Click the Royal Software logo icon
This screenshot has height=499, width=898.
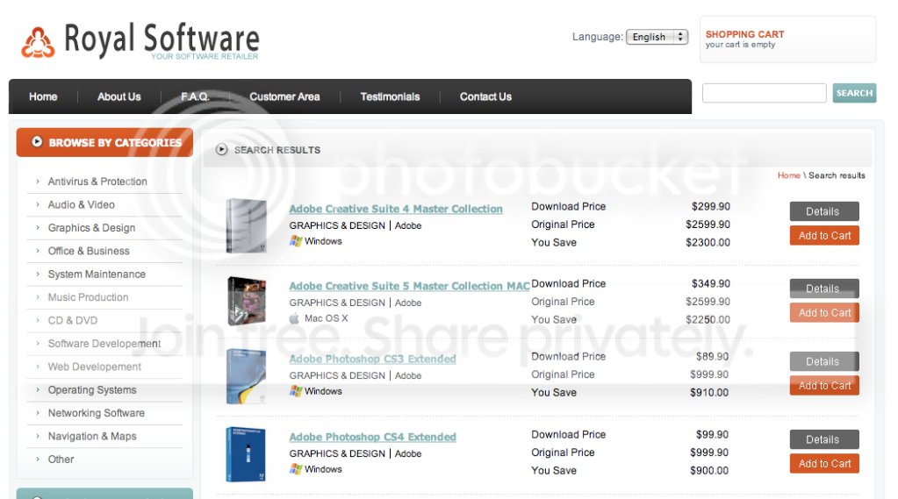(38, 42)
